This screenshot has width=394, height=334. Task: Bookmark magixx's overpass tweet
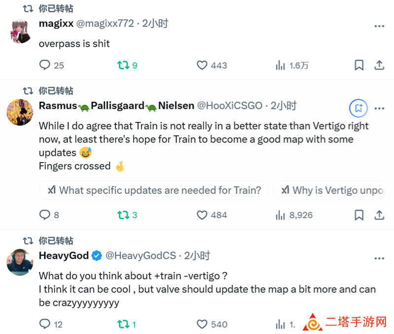coord(359,66)
